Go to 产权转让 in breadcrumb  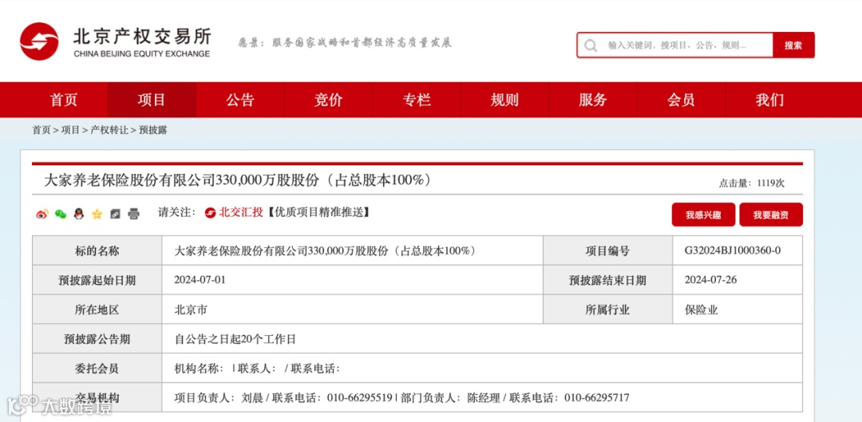point(109,130)
